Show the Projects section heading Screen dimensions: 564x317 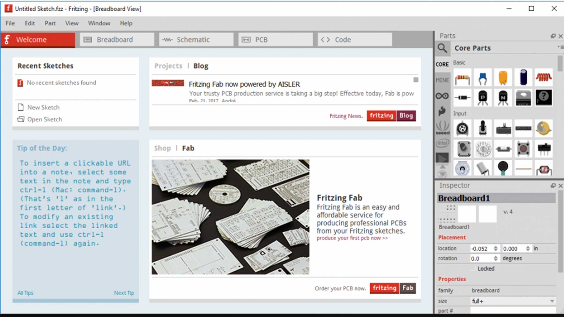click(168, 66)
